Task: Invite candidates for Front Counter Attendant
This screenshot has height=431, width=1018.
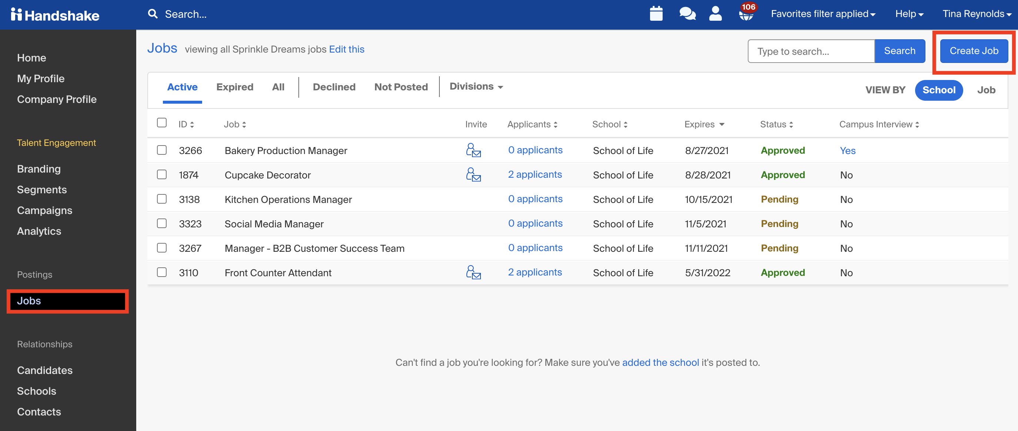Action: tap(474, 273)
